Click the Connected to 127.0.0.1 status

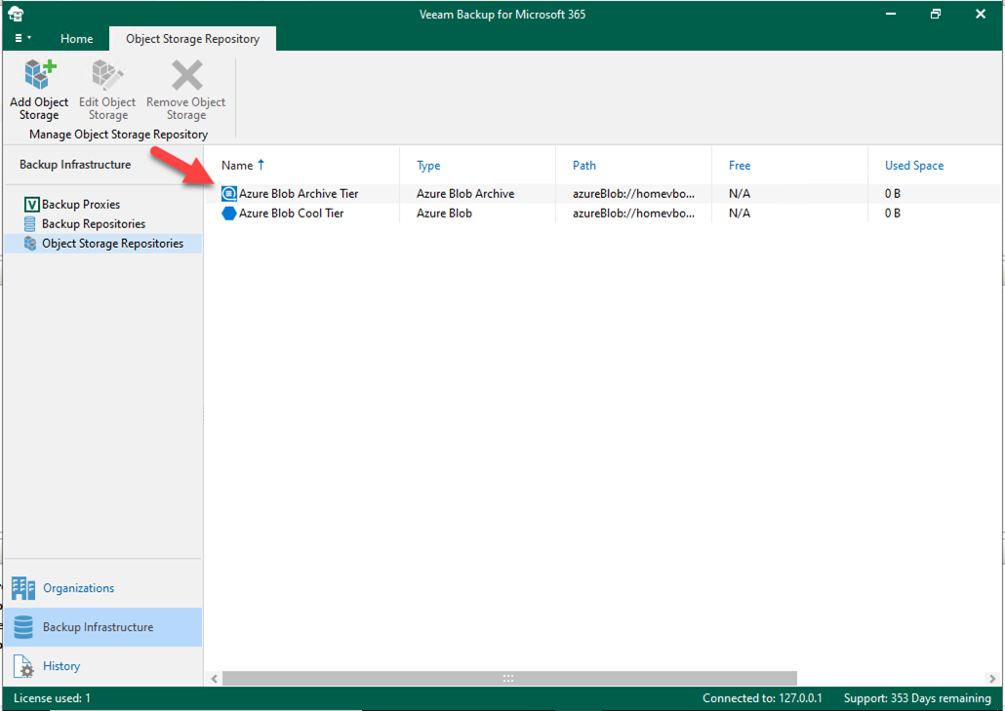point(762,698)
